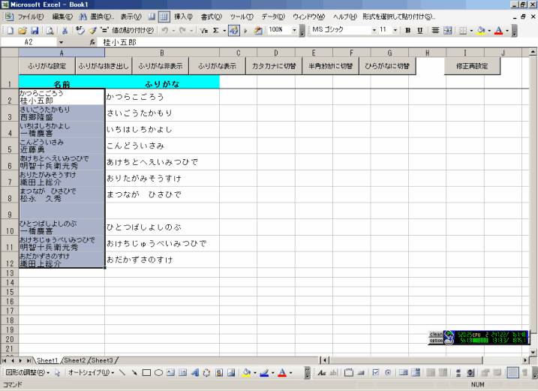Open the ツール(T) menu
Screen dimensions: 538x391
[x=242, y=17]
